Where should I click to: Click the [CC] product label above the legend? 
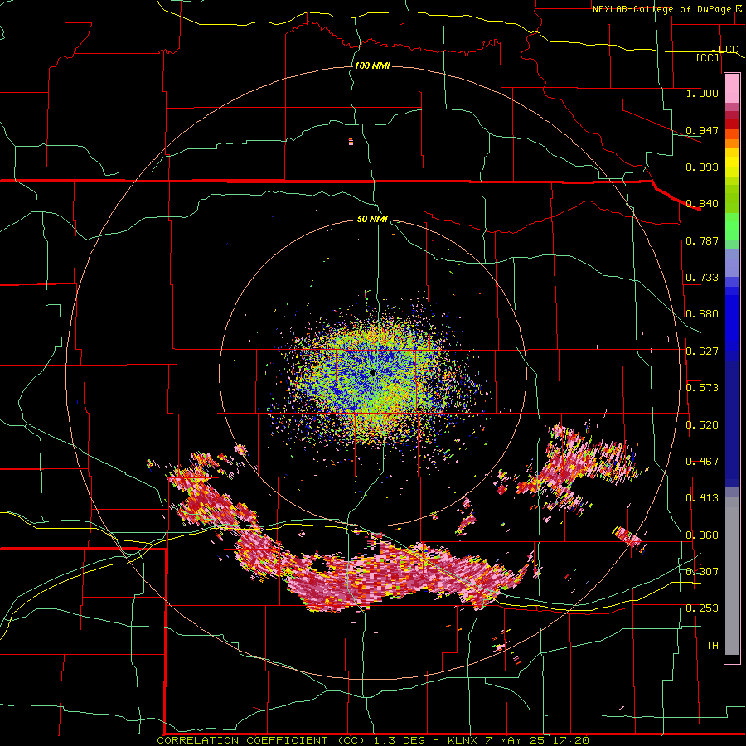708,57
